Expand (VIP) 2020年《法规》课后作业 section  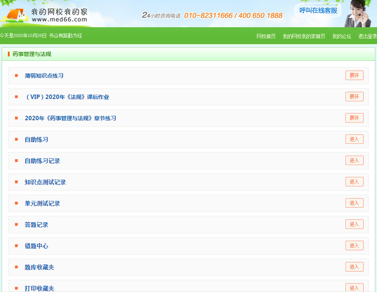[354, 97]
